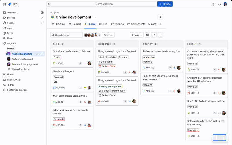Switch to the Timeline tab
Screen dimensions: 232x145
pyautogui.click(x=58, y=24)
